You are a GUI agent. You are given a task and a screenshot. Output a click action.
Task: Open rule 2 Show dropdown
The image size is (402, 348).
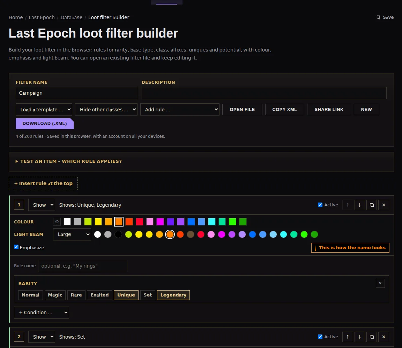42,337
